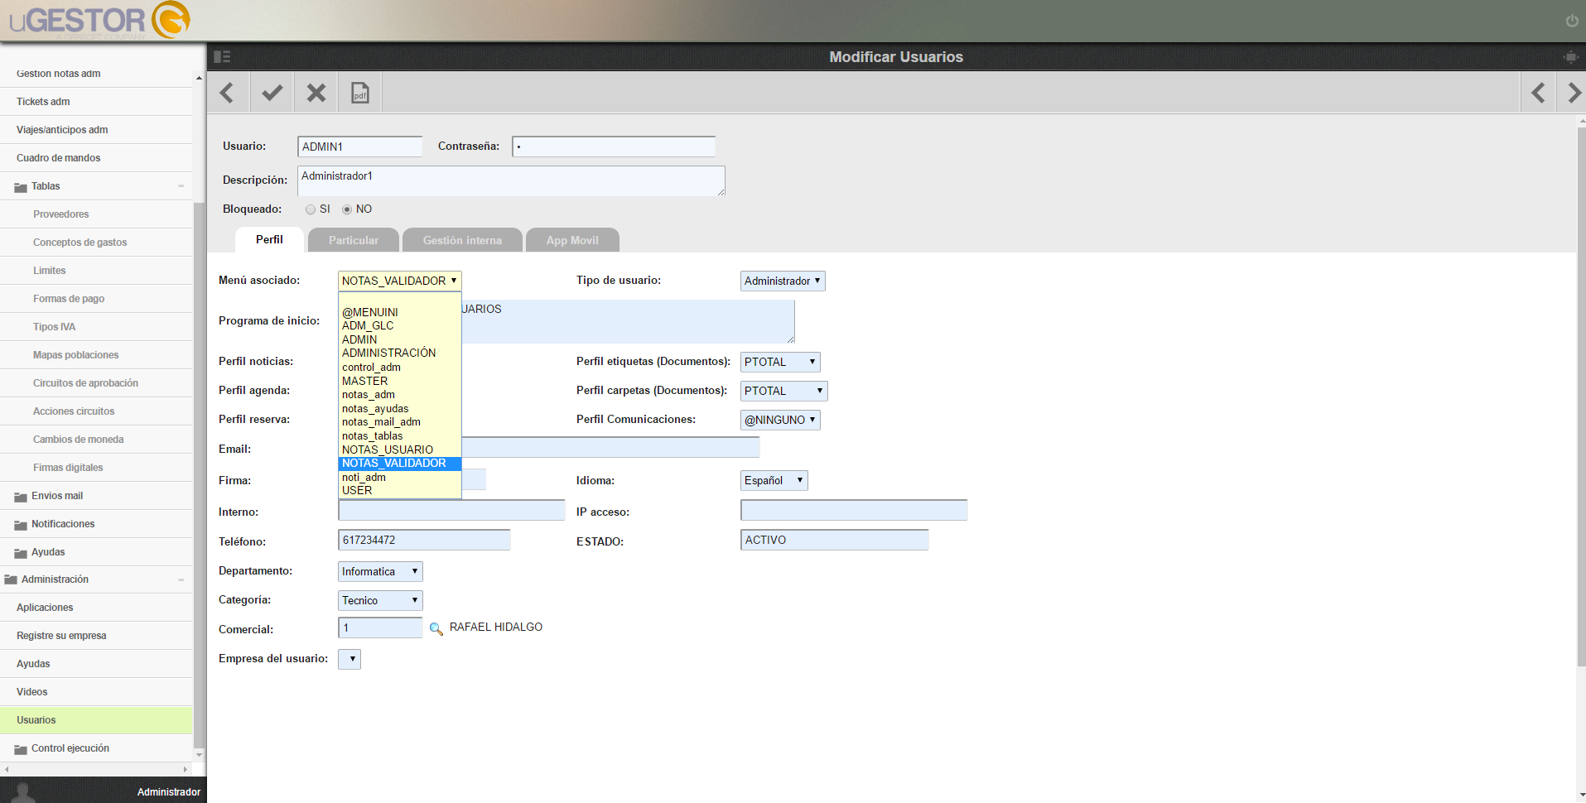Viewport: 1586px width, 803px height.
Task: Switch to the Perfil tab
Action: pyautogui.click(x=269, y=239)
